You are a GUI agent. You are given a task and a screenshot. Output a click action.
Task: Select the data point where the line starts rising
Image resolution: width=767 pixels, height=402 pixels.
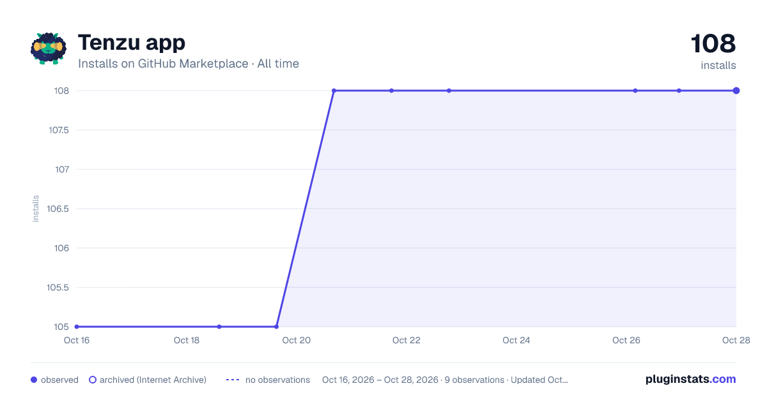pos(276,327)
